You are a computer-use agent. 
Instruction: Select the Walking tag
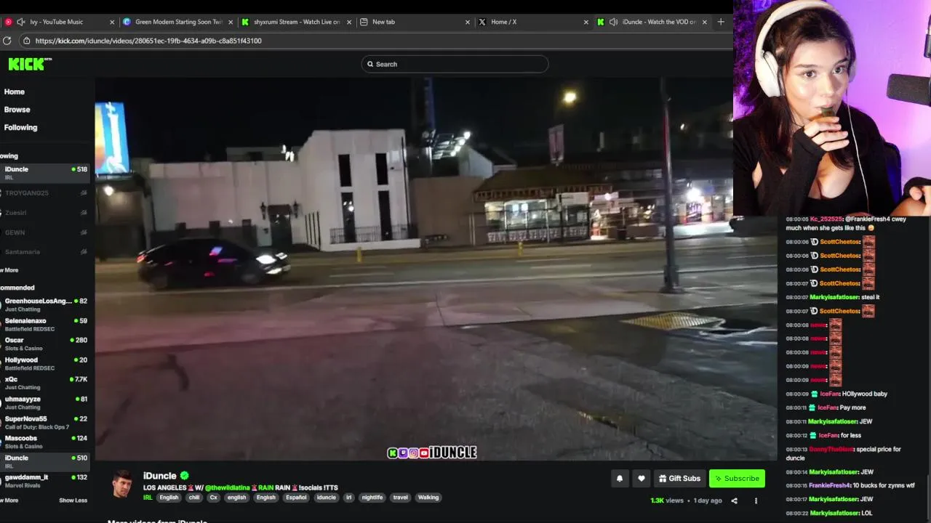[428, 498]
